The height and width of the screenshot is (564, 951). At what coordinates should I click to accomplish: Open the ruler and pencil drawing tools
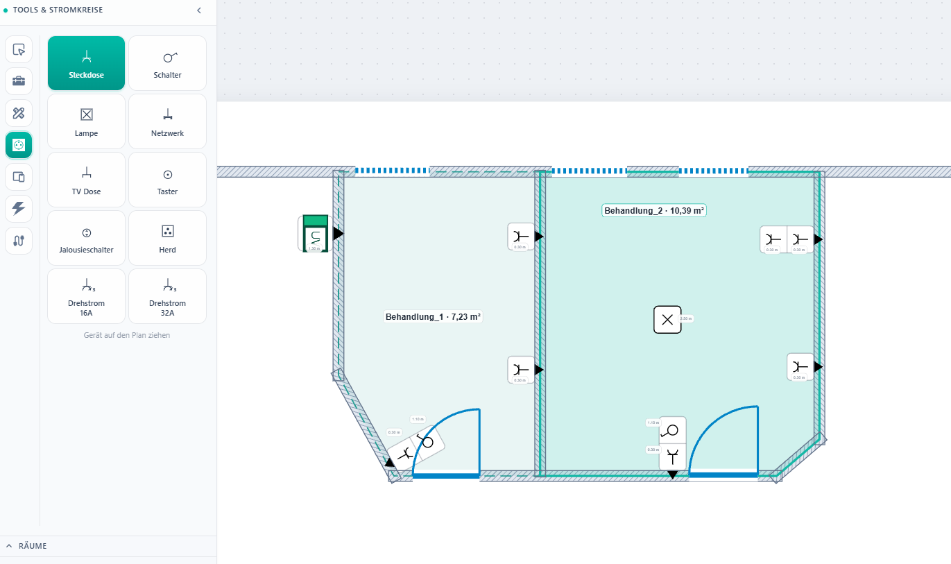tap(19, 113)
